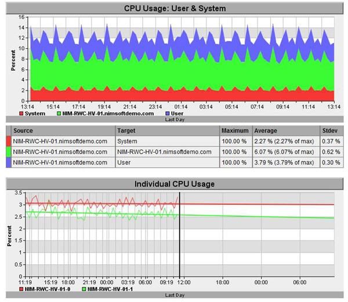Click 'User' target cell in table
This screenshot has height=302, width=348.
[168, 163]
